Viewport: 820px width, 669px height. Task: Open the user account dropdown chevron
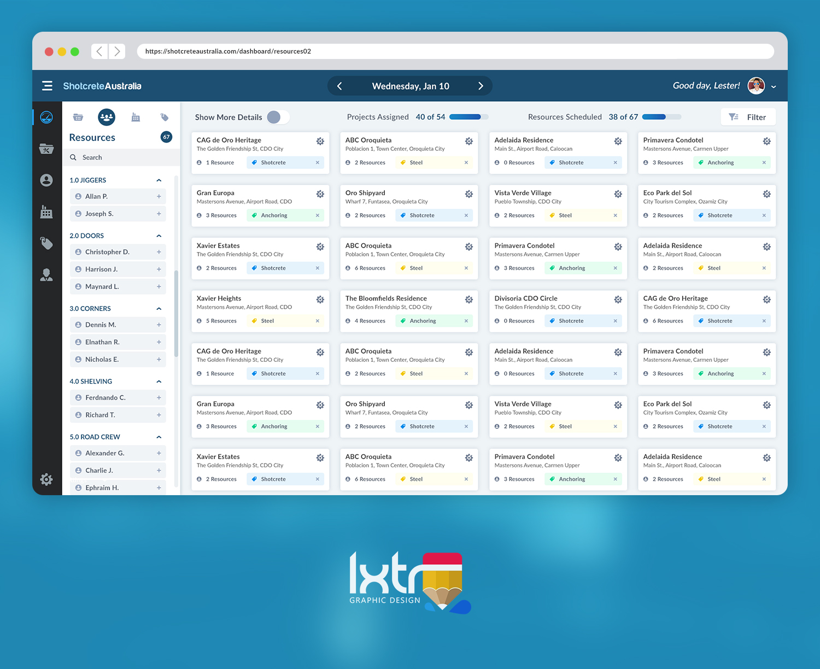774,86
